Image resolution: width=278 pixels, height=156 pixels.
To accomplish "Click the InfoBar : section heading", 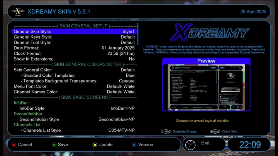I will (22, 103).
